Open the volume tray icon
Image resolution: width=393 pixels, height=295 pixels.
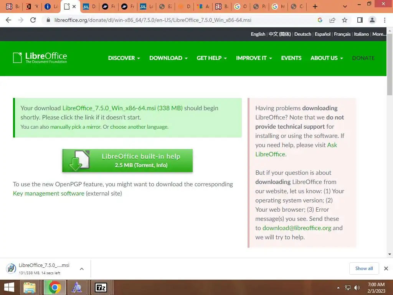(x=357, y=288)
